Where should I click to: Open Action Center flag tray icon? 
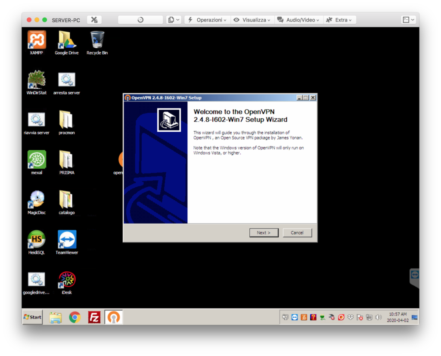coord(360,318)
